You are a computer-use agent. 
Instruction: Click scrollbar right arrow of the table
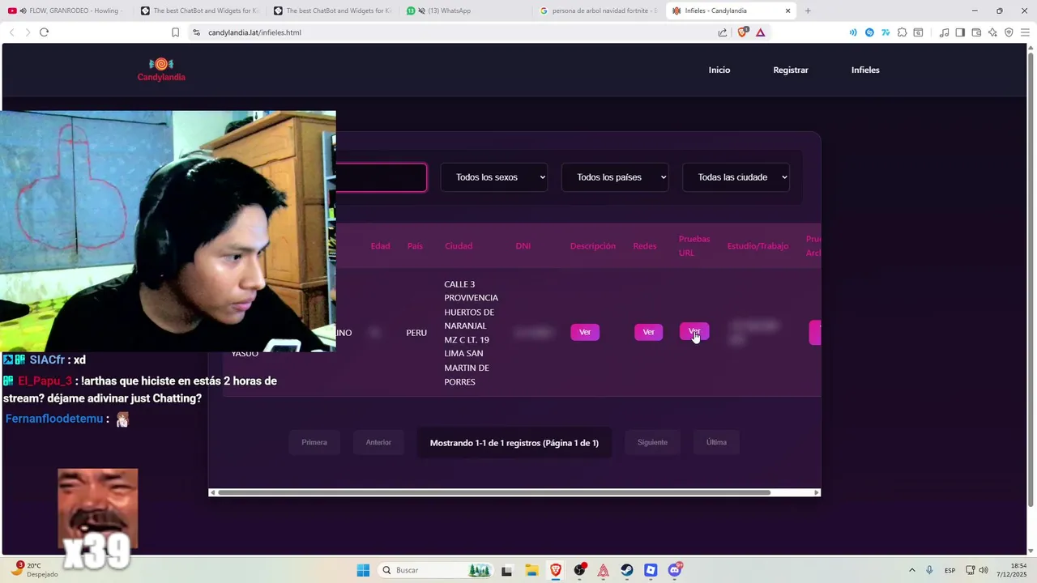[817, 492]
